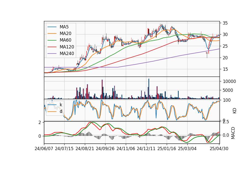
Task: Click the 24/08/21 date tick label
Action: 85,149
